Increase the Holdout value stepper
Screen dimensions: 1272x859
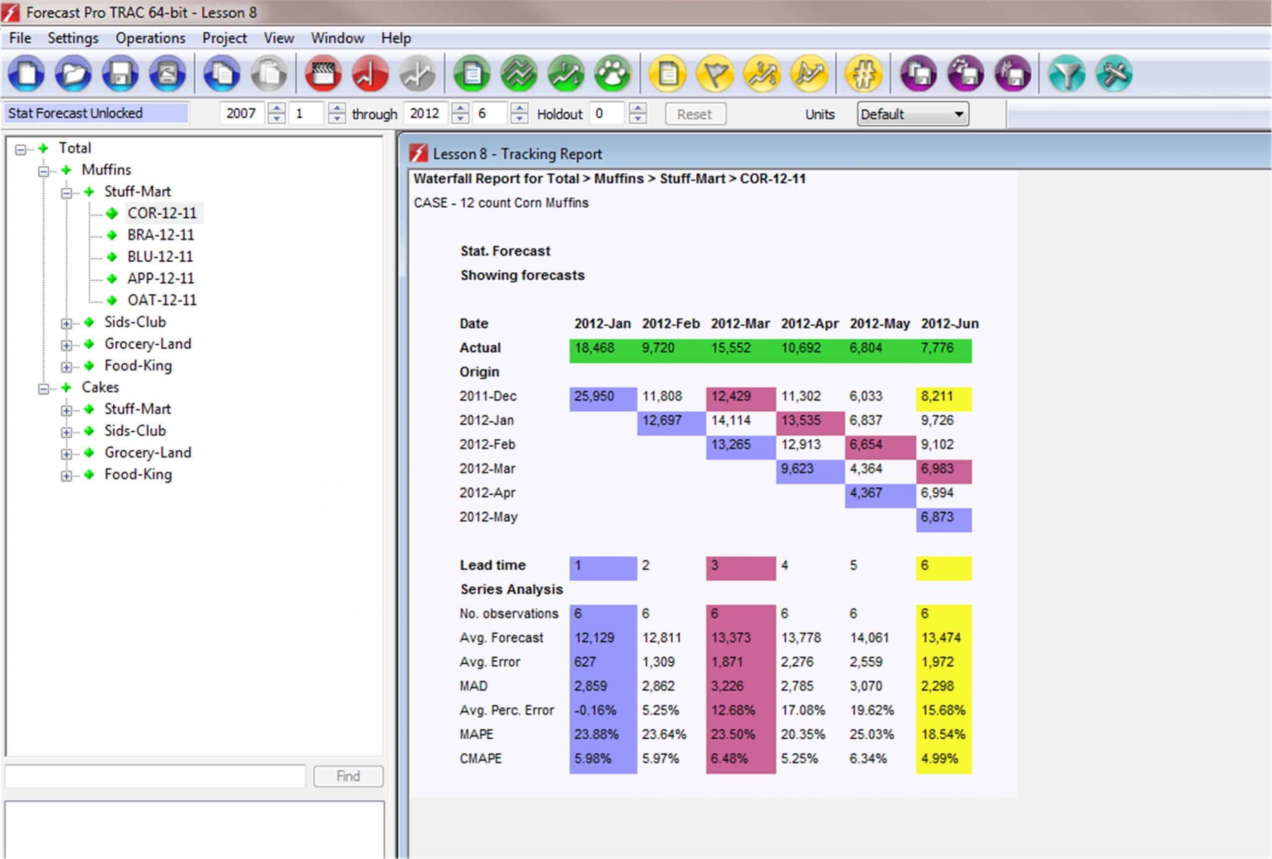[x=637, y=108]
